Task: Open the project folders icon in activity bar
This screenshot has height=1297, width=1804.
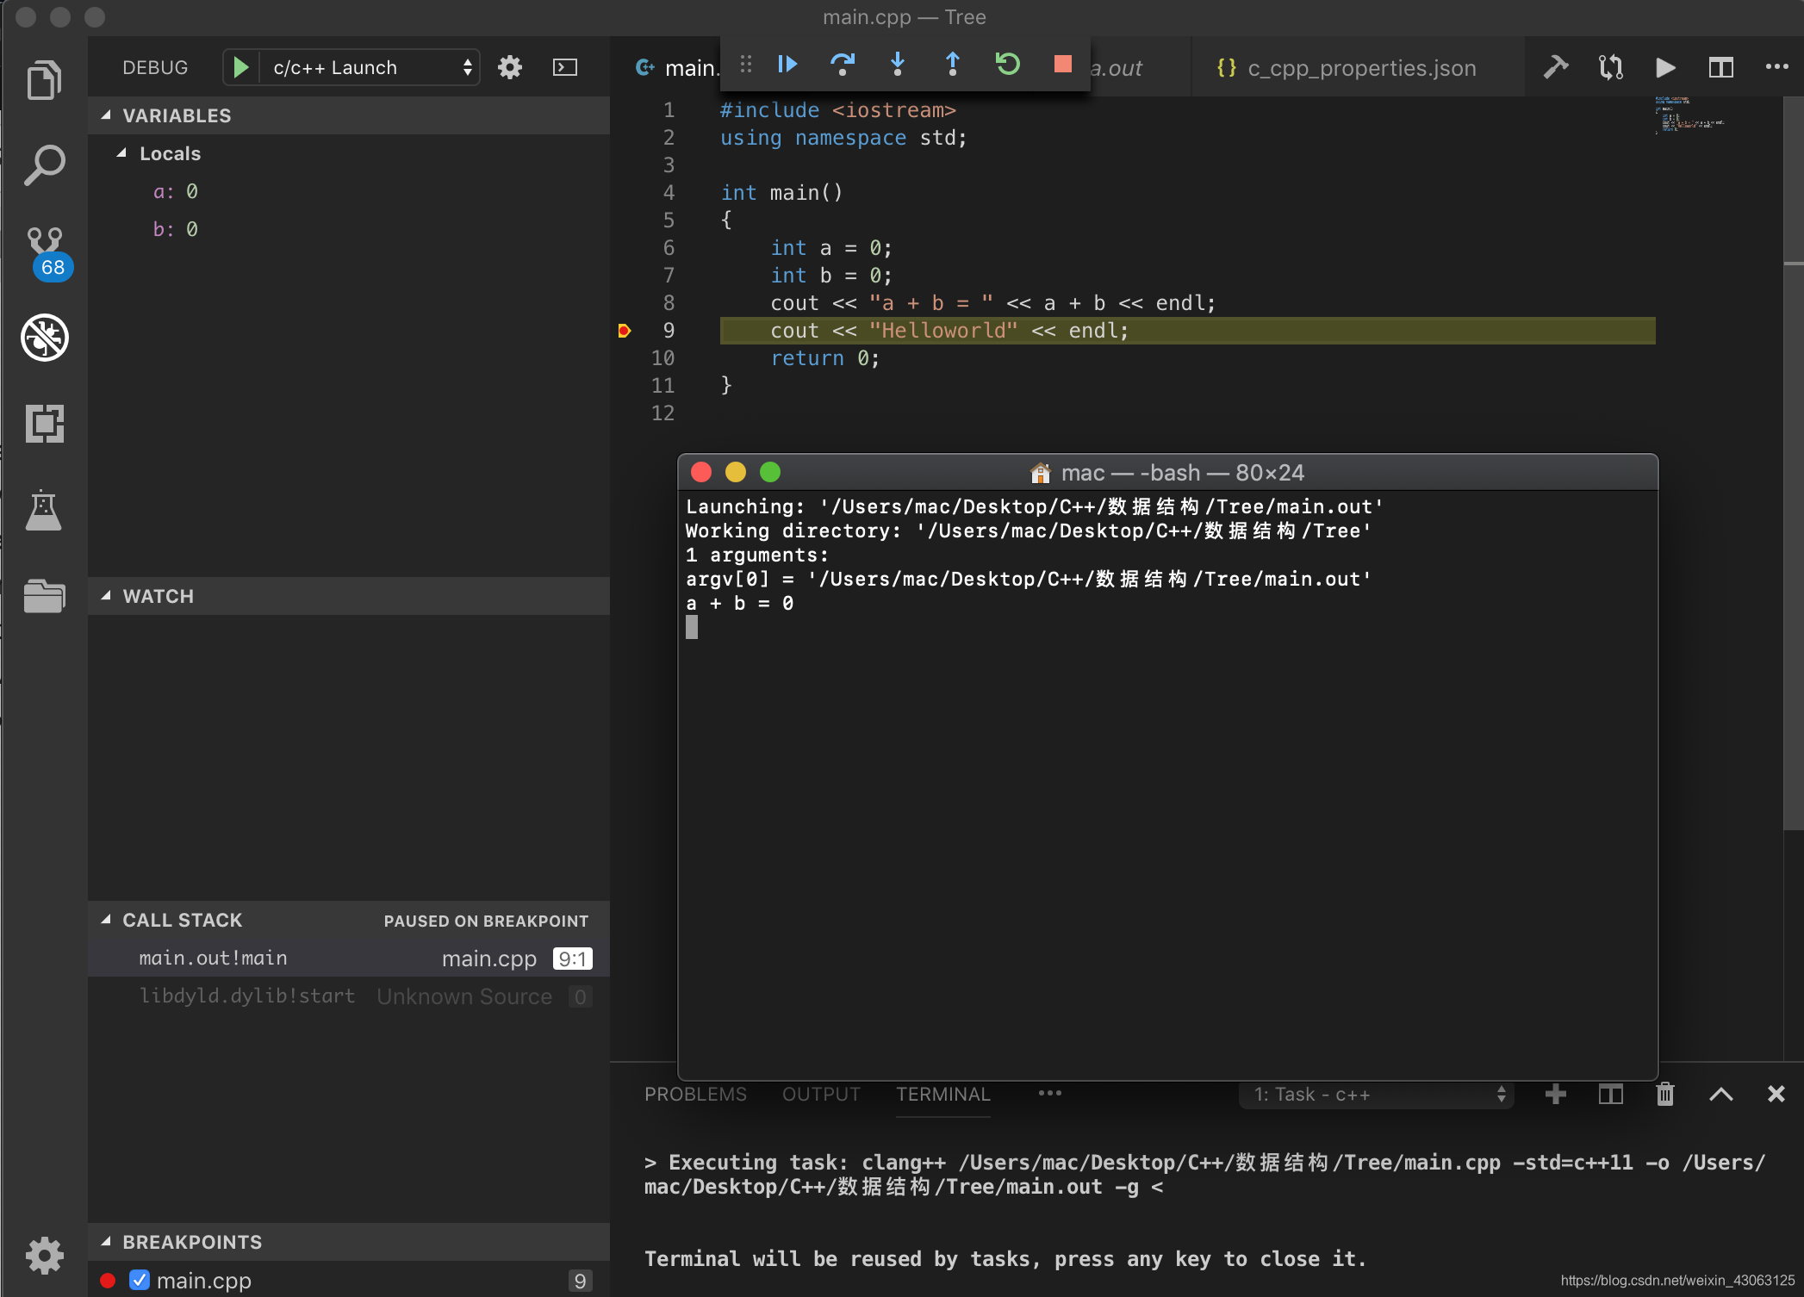Action: pyautogui.click(x=44, y=595)
